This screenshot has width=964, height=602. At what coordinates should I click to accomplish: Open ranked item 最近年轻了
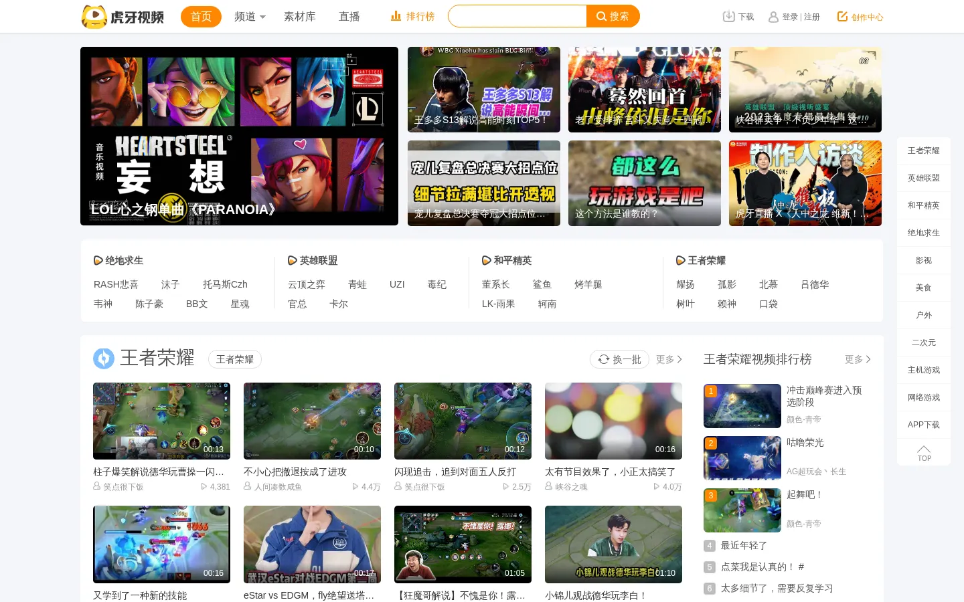744,546
